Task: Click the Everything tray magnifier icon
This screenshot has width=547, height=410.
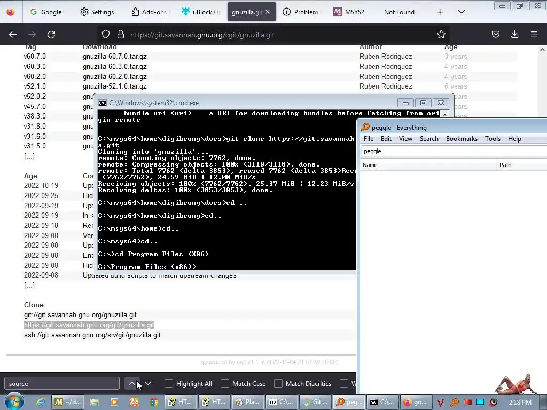Action: tap(454, 403)
